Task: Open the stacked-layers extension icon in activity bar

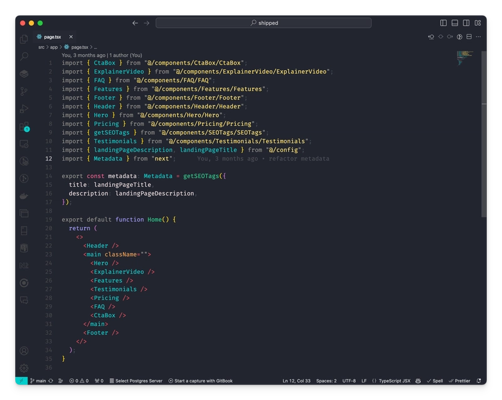Action: (24, 74)
